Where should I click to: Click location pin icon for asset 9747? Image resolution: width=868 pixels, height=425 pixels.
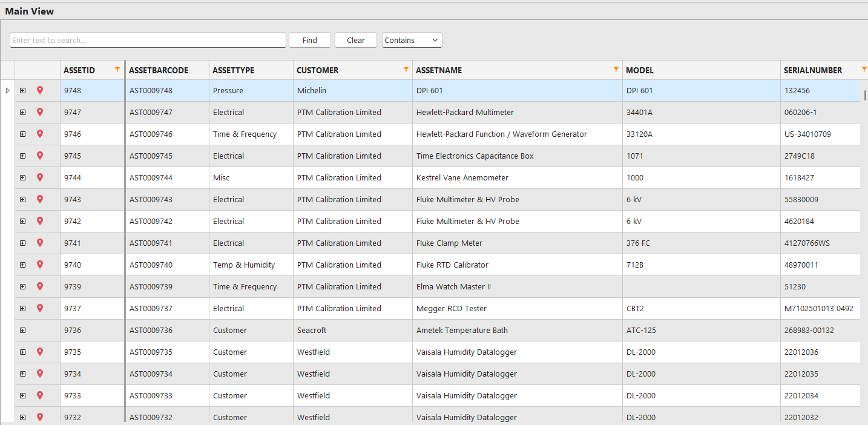tap(40, 112)
